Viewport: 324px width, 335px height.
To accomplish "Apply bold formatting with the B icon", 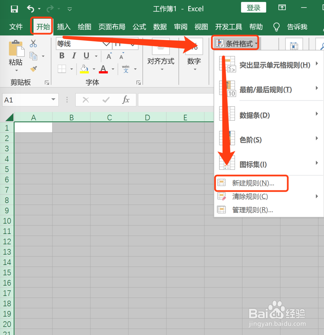I will (x=62, y=55).
